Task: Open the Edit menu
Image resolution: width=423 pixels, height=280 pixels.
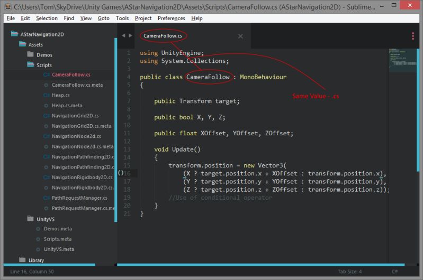Action: coord(25,18)
